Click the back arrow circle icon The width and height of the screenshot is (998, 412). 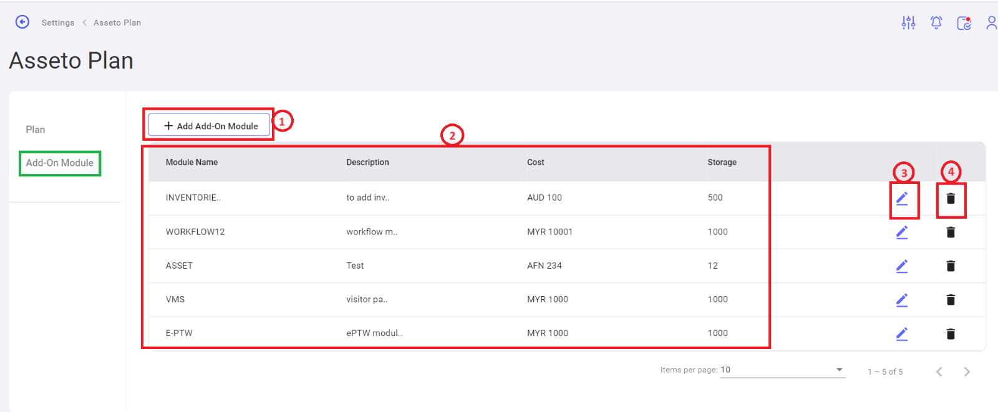click(x=22, y=22)
